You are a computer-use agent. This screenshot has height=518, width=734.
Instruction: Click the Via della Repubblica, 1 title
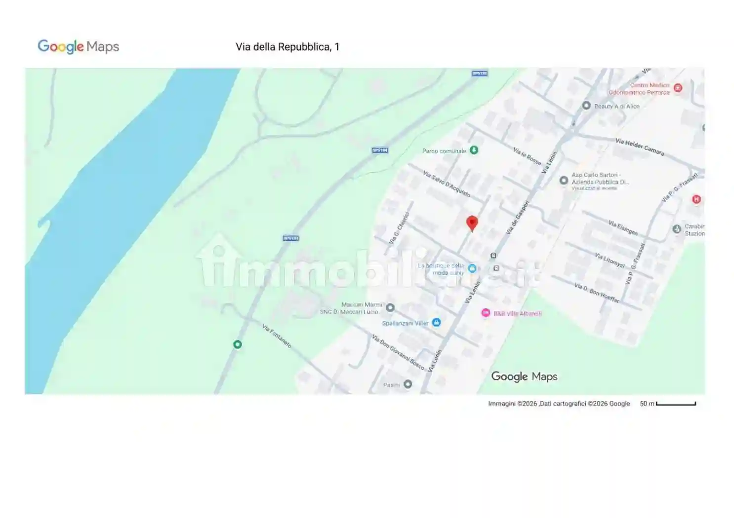(x=287, y=47)
